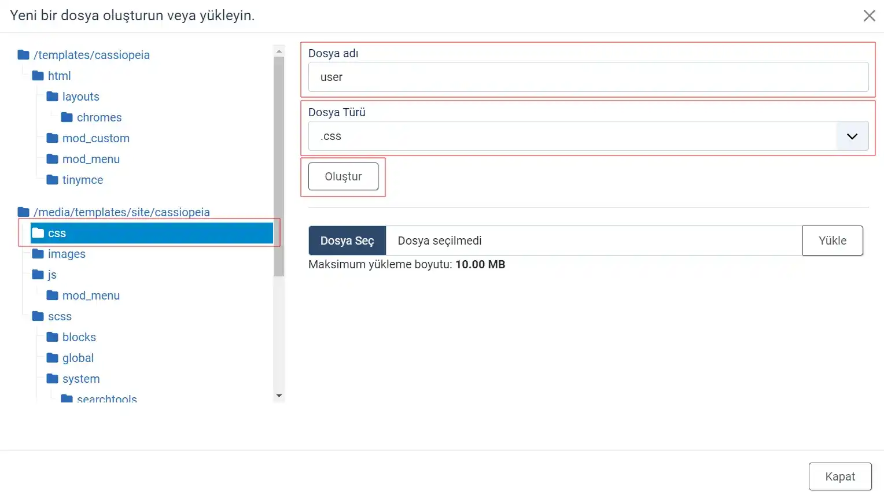Select the css folder
The image size is (884, 499).
pos(57,232)
